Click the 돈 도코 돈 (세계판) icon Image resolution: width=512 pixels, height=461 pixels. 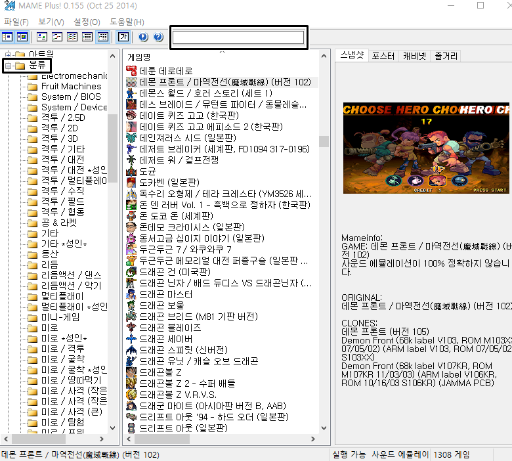[x=131, y=216]
